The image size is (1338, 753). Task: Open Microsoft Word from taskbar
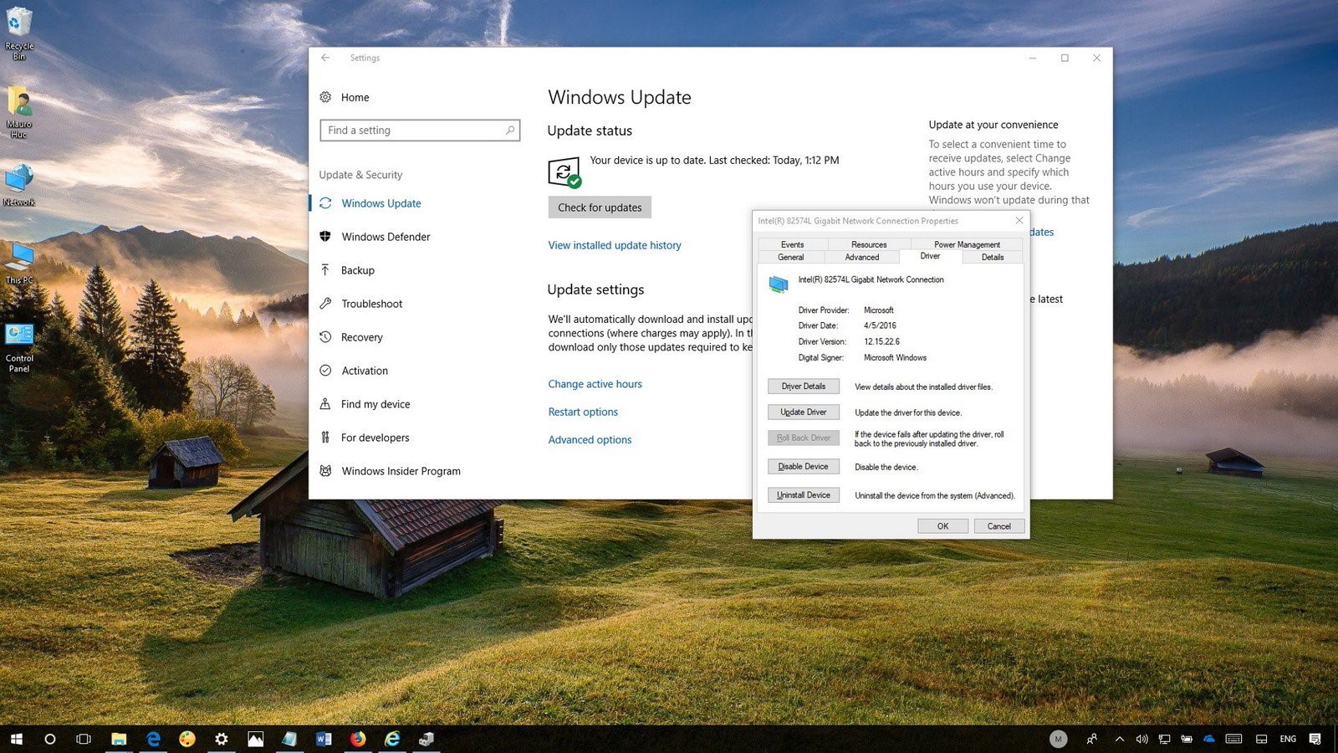coord(324,739)
